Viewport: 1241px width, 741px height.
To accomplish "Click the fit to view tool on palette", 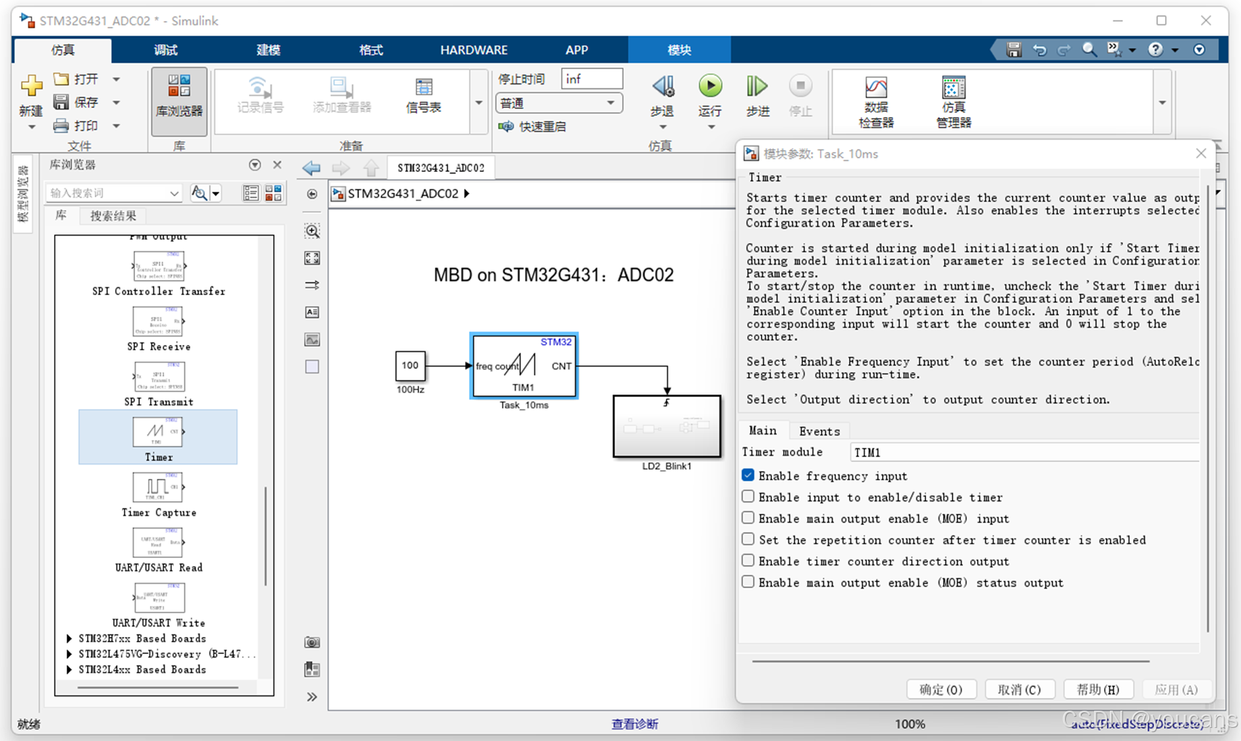I will pos(312,258).
